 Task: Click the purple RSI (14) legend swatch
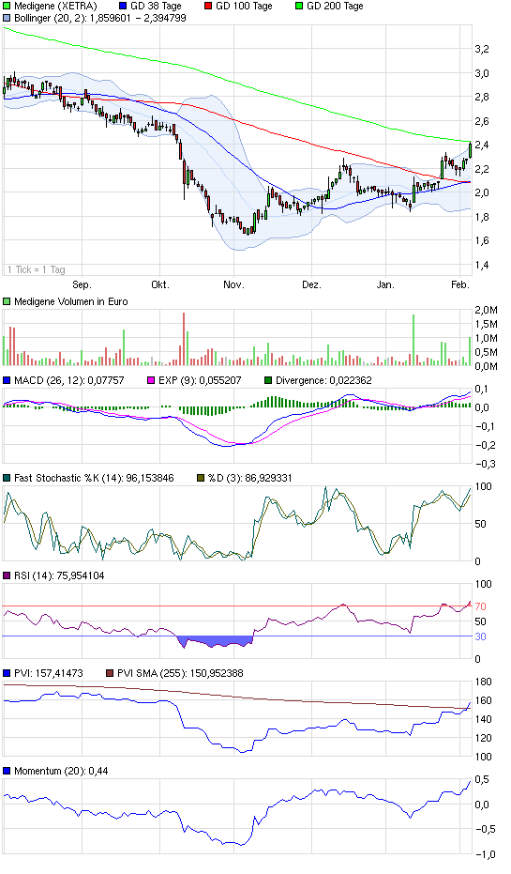(7, 575)
